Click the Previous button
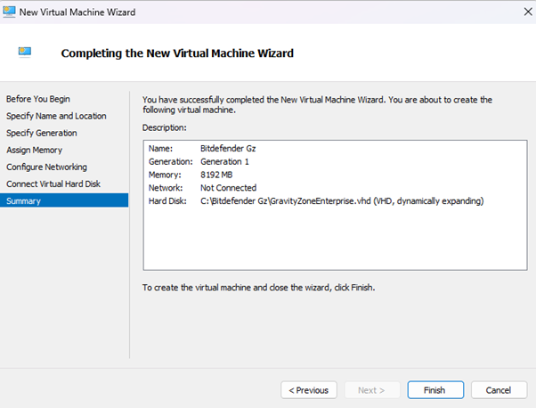 pyautogui.click(x=309, y=390)
